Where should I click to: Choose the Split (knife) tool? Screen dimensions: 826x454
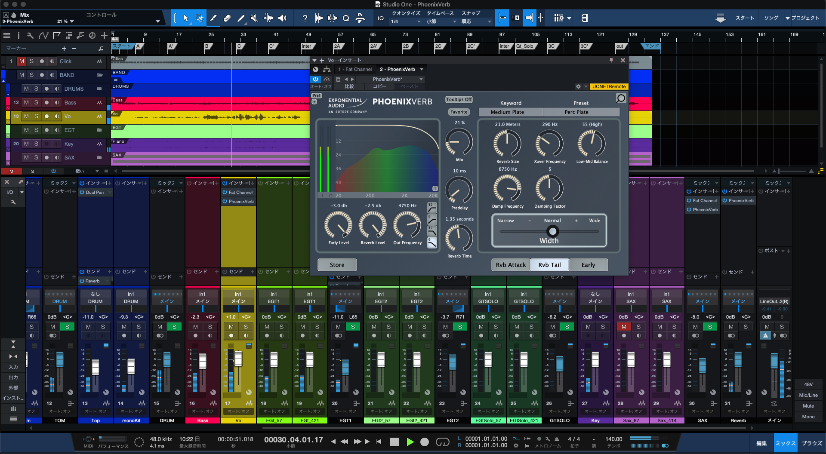(x=213, y=18)
